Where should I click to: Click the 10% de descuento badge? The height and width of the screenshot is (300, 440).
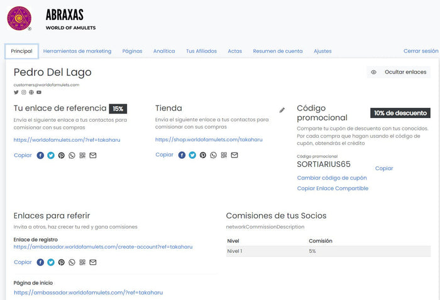click(x=400, y=113)
